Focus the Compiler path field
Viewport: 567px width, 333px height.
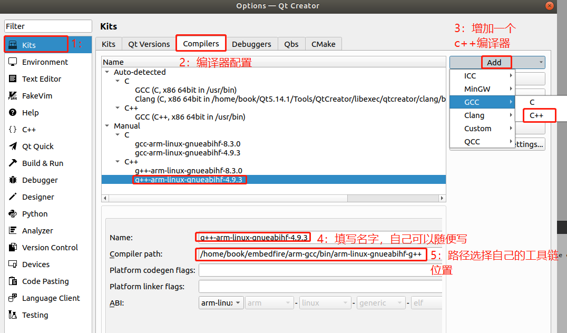[x=320, y=254]
